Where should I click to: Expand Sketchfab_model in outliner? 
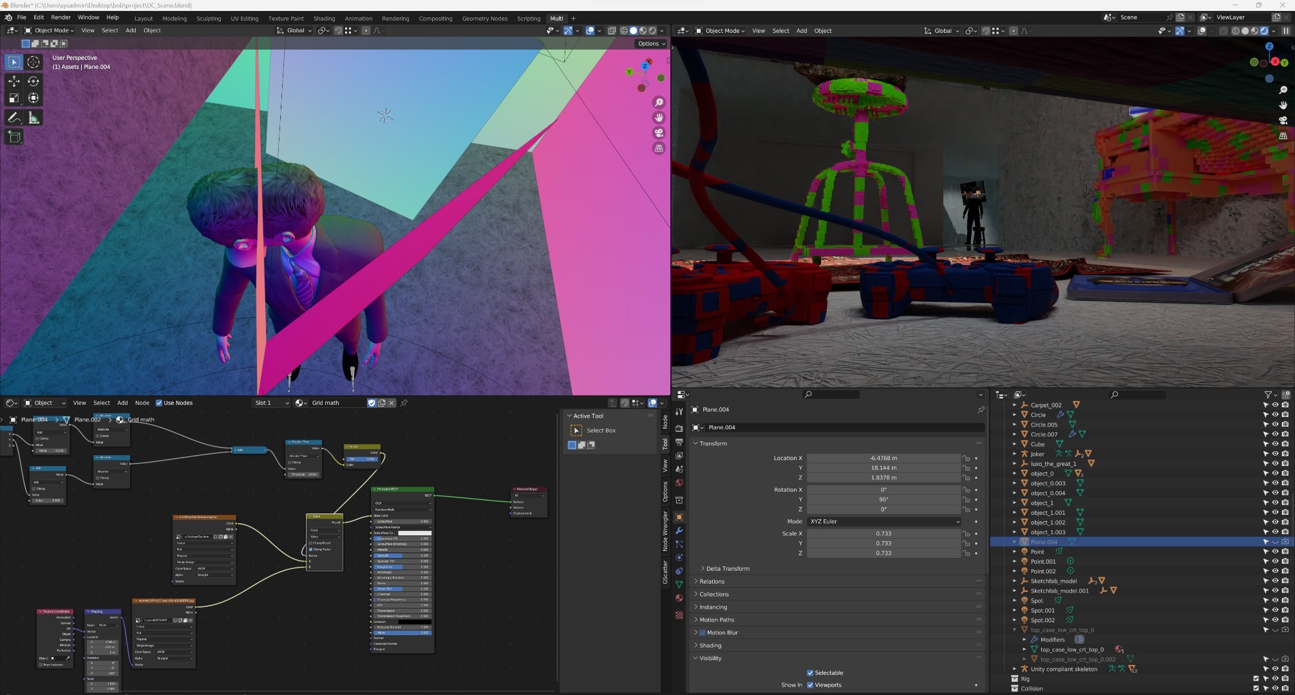[1015, 580]
